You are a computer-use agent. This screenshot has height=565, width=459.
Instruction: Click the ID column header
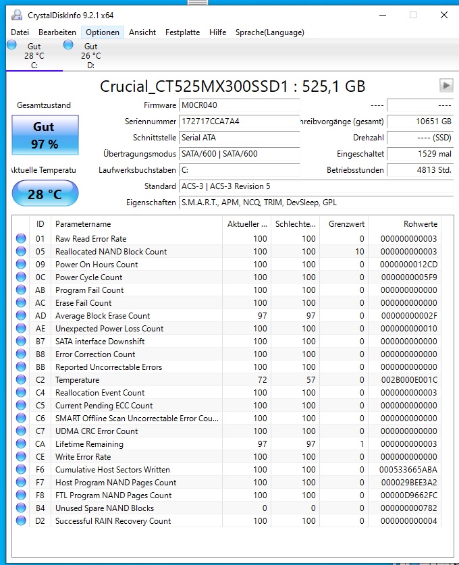(40, 223)
